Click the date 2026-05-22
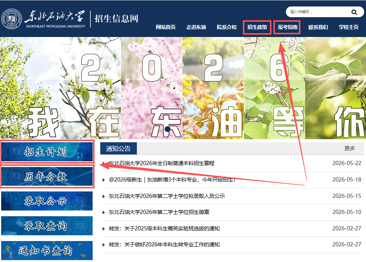 pyautogui.click(x=347, y=163)
